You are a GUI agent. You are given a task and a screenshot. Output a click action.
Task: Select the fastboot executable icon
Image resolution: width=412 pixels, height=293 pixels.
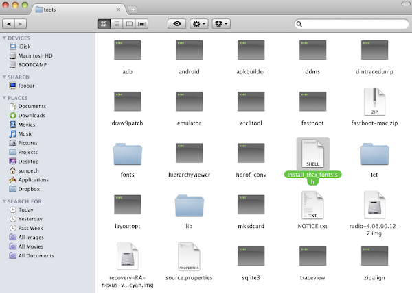tap(312, 101)
